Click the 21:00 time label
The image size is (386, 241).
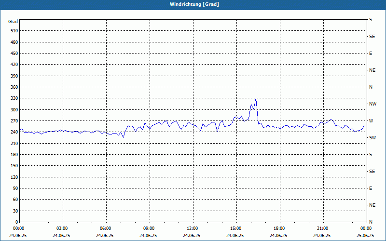point(322,228)
